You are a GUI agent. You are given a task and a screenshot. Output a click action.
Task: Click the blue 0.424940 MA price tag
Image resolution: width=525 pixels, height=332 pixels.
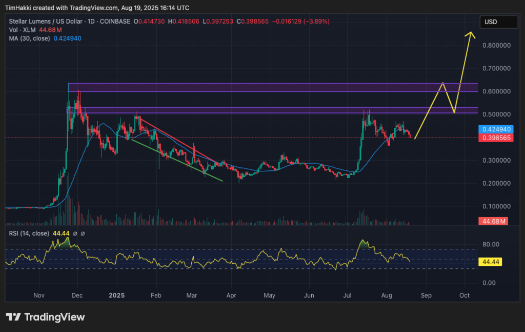(x=494, y=129)
